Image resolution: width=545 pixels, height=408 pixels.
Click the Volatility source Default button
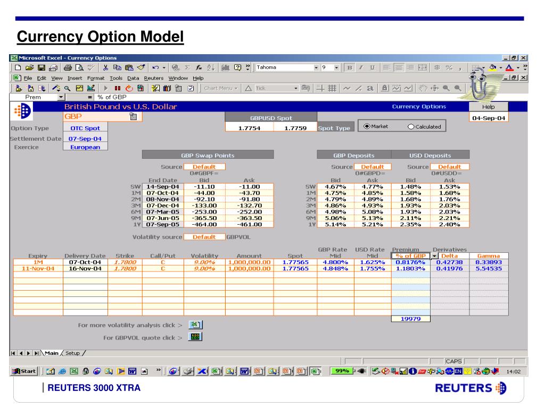[204, 237]
